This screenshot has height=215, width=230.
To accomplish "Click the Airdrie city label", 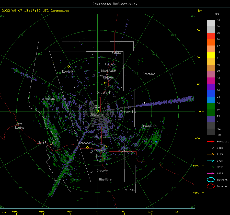I will point(101,137).
